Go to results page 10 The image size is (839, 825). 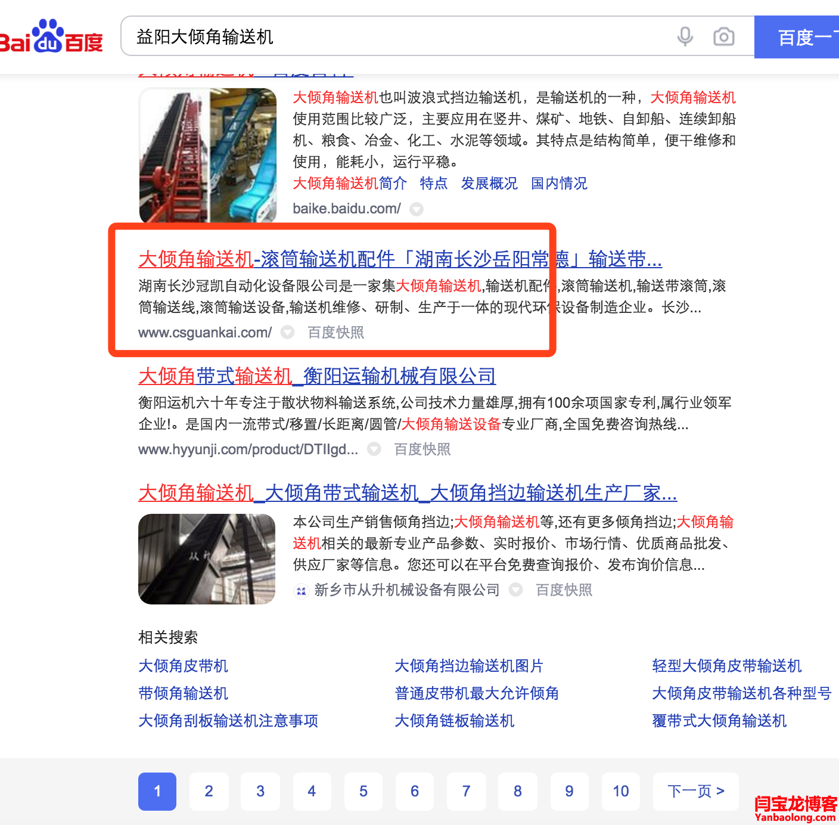(620, 791)
